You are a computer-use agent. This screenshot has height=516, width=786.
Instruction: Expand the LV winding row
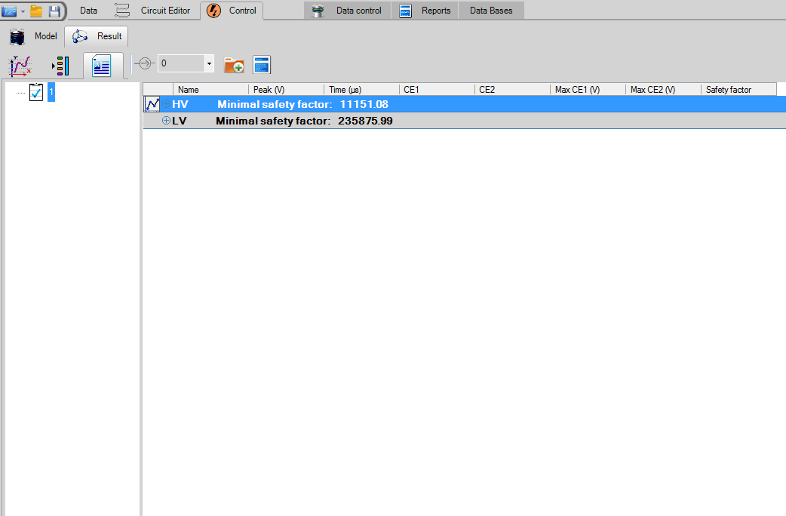tap(166, 121)
